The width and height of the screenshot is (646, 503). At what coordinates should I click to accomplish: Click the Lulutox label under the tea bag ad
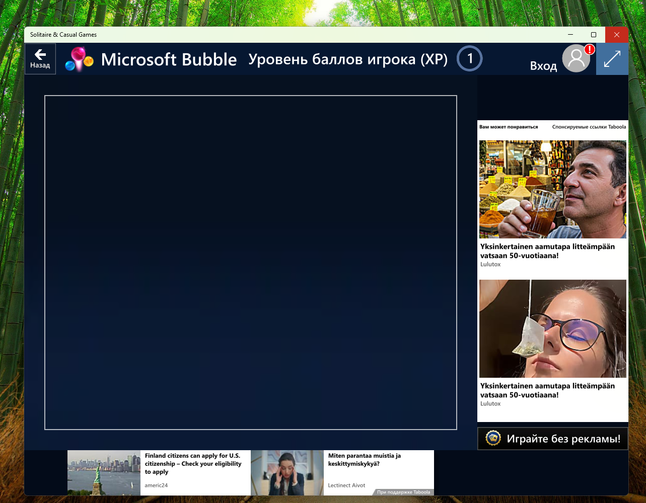click(x=490, y=403)
